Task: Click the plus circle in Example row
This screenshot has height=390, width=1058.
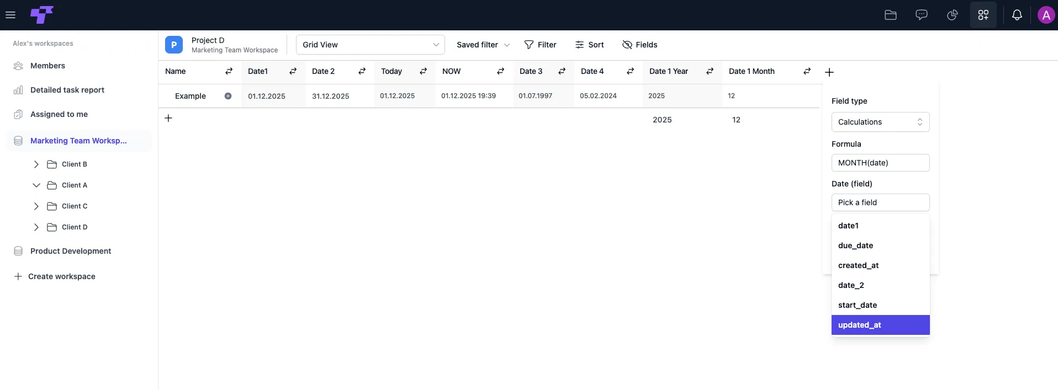Action: click(228, 96)
